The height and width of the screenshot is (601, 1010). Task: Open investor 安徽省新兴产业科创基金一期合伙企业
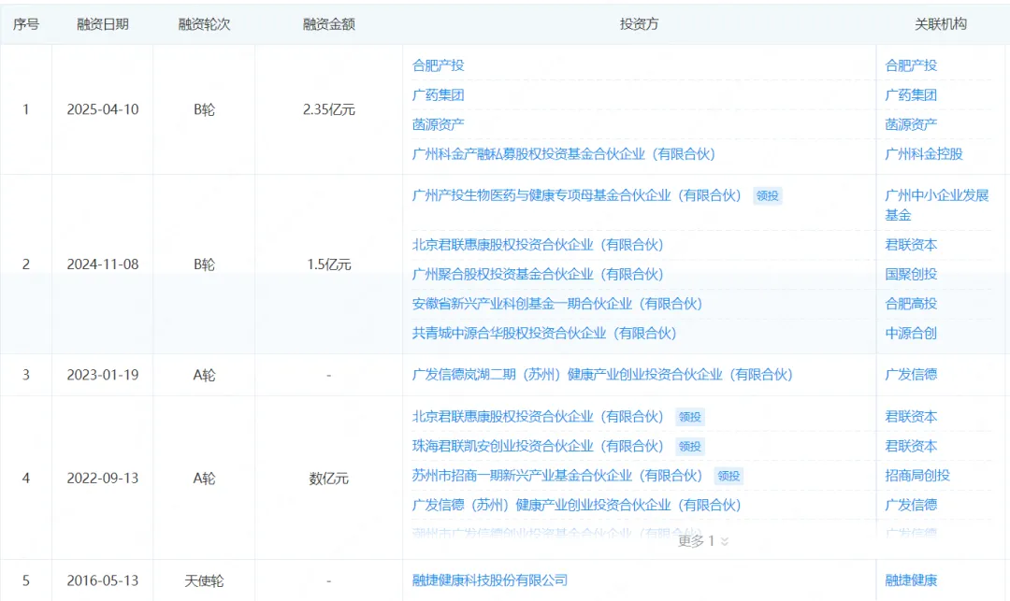point(557,305)
